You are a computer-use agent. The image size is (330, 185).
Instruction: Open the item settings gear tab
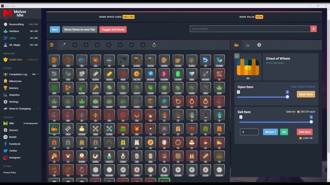pos(259,45)
